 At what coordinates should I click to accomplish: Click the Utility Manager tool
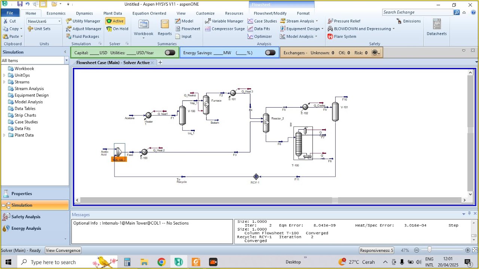(83, 21)
